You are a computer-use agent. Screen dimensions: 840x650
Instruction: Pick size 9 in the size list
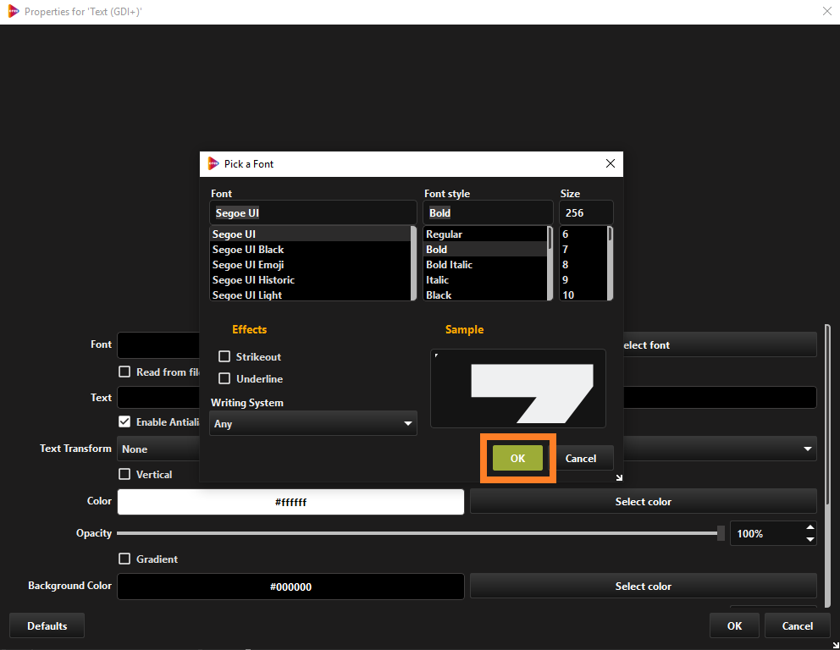tap(583, 280)
